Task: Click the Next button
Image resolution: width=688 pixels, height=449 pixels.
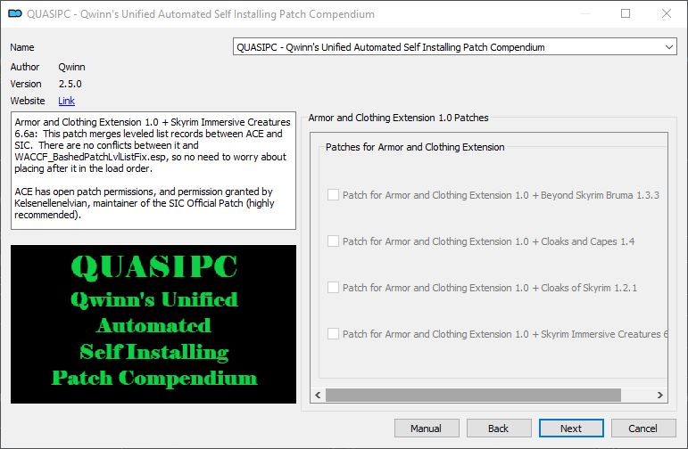Action: coord(571,428)
